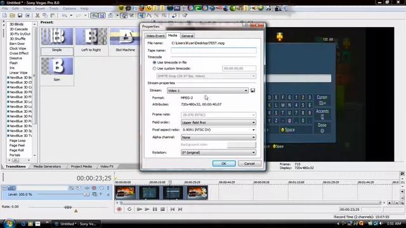The width and height of the screenshot is (406, 228).
Task: Switch to the Video Event tab
Action: click(x=155, y=36)
